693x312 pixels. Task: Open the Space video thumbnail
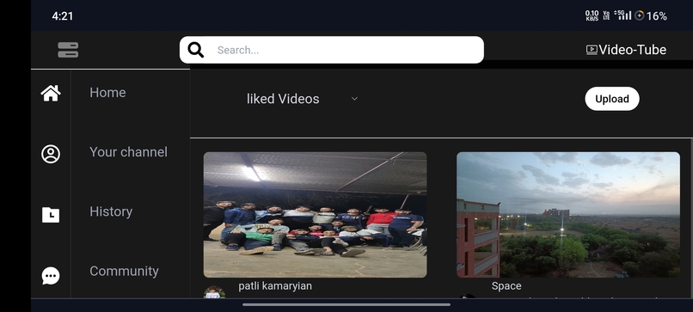568,215
